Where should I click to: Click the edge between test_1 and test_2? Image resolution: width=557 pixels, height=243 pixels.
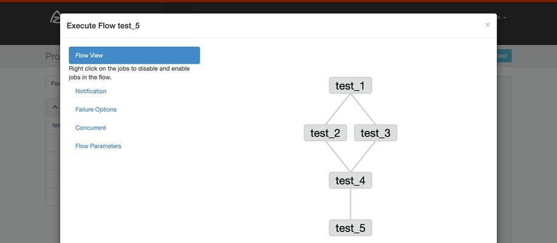pos(338,109)
